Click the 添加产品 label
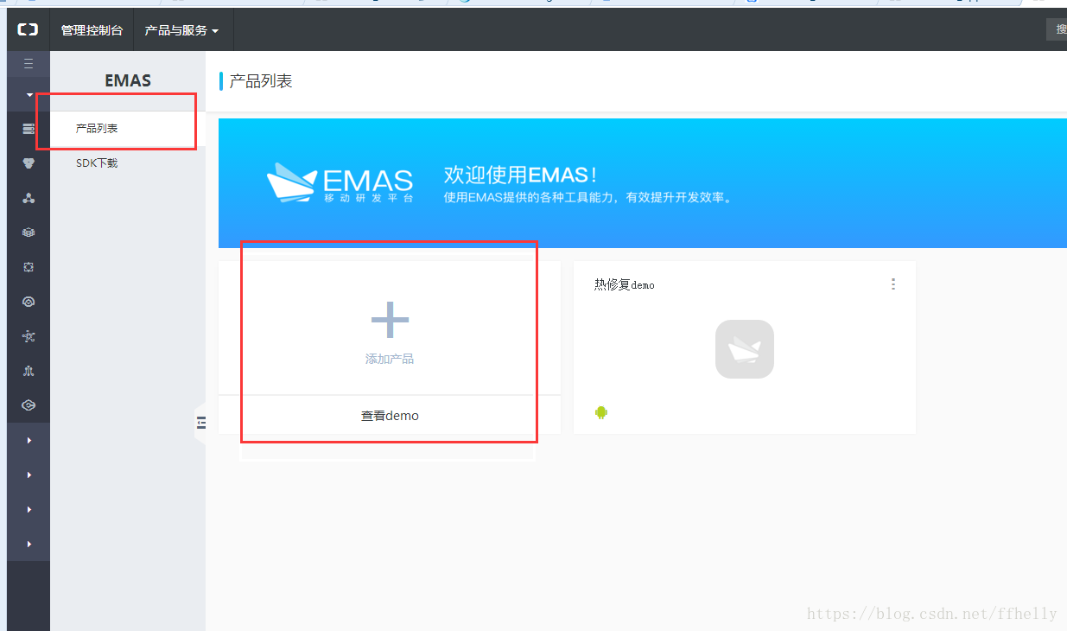The width and height of the screenshot is (1067, 631). [390, 359]
